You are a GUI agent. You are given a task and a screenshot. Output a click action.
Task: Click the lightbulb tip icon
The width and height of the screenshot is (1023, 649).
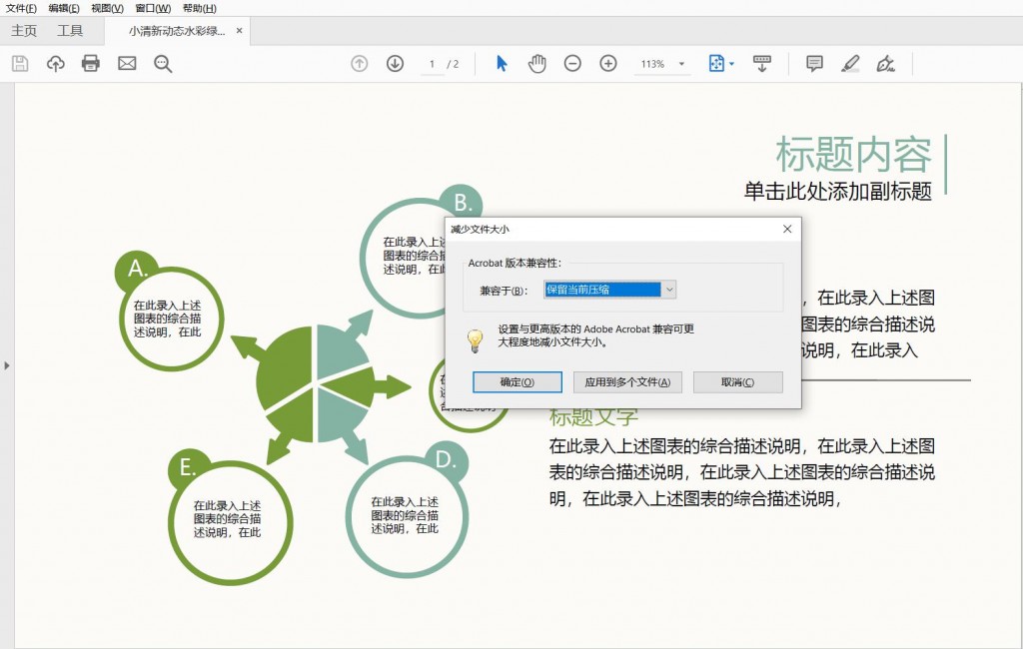pos(476,339)
